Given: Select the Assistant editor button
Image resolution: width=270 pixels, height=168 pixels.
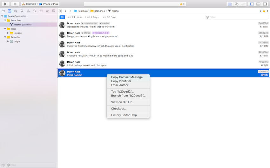Looking at the screenshot, I should coord(237,4).
